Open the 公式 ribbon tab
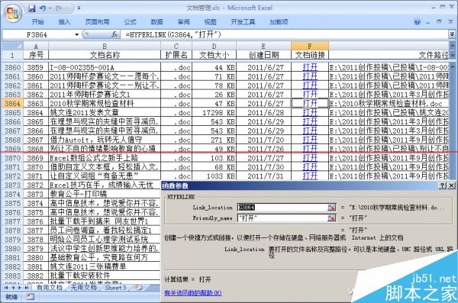The image size is (458, 303). click(x=130, y=22)
